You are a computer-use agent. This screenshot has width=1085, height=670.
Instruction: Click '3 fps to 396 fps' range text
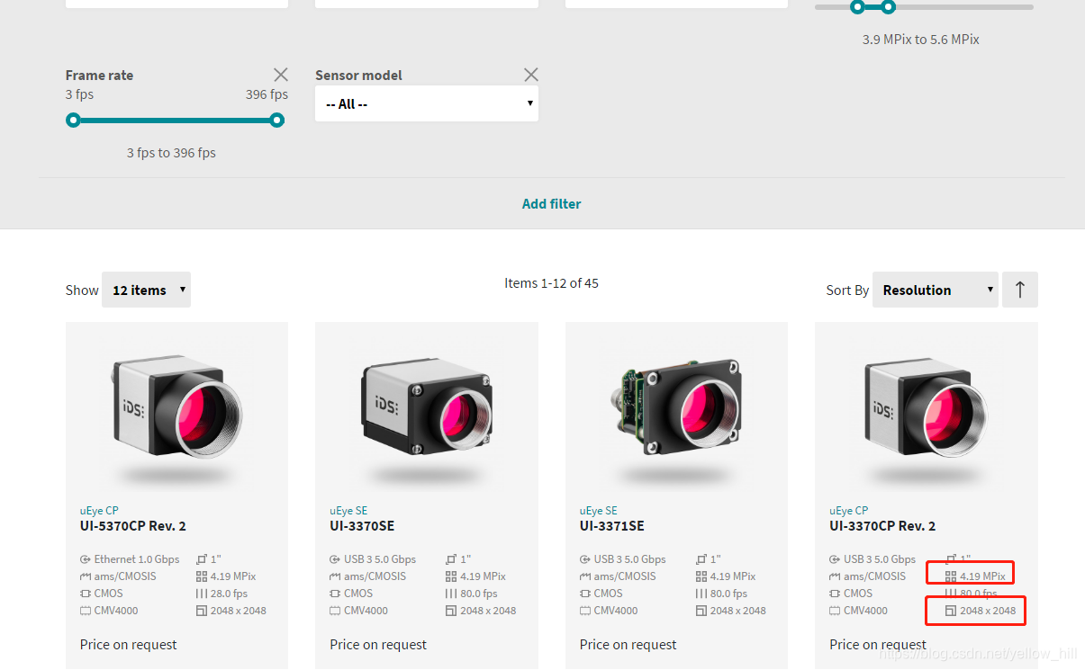(171, 153)
